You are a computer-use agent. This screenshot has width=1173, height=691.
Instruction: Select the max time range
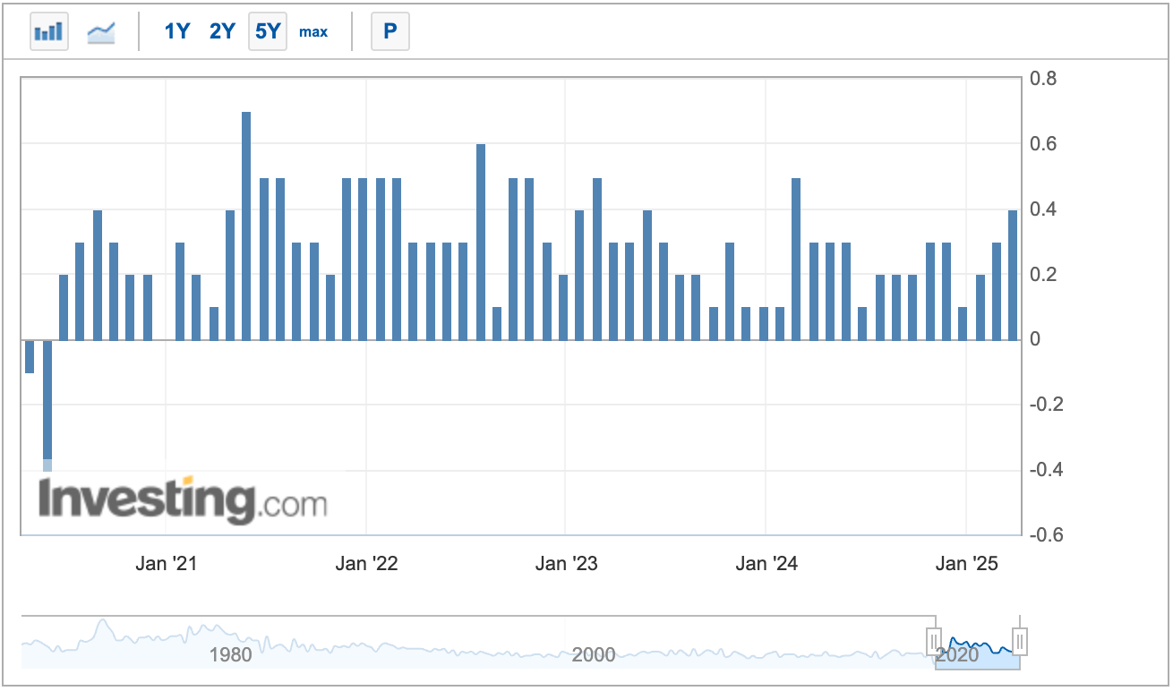click(x=313, y=32)
